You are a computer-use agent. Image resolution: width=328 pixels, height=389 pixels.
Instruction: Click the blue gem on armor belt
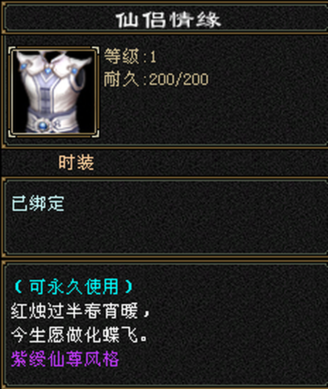tap(43, 126)
